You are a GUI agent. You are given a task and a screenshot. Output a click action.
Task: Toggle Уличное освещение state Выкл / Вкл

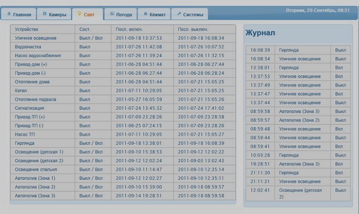(x=91, y=38)
